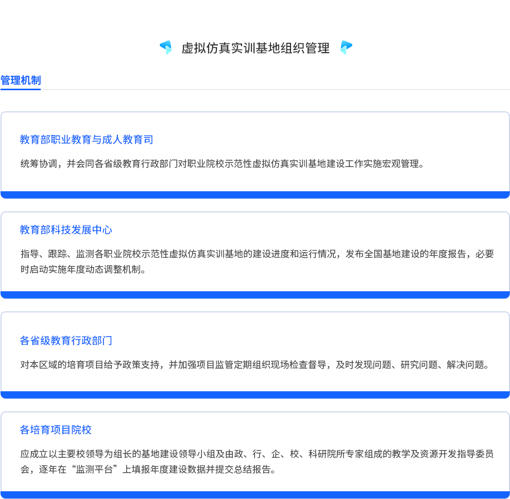Click the blue arrow icon left of the title
Viewport: 510px width, 499px height.
tap(166, 47)
